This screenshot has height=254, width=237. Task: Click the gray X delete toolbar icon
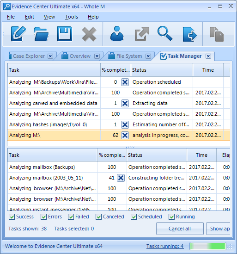pos(89,34)
